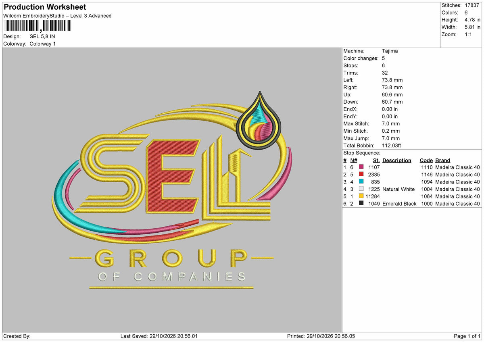
Task: Click the 'Description' column header
Action: [397, 161]
